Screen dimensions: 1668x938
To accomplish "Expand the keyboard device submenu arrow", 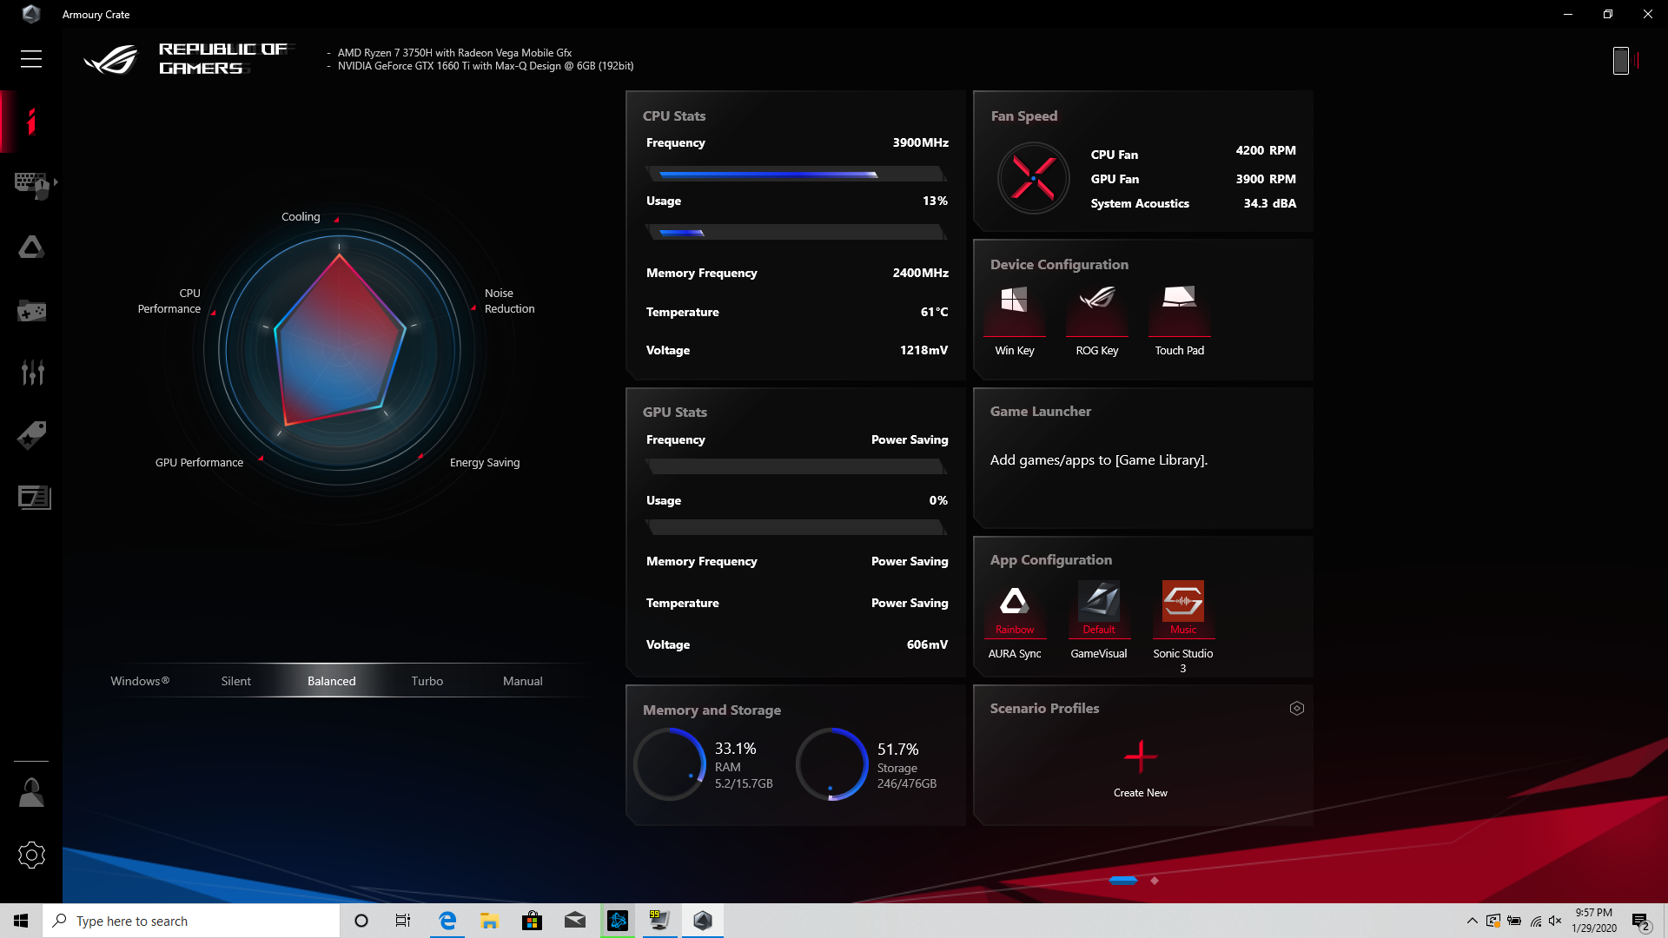I will coord(56,182).
